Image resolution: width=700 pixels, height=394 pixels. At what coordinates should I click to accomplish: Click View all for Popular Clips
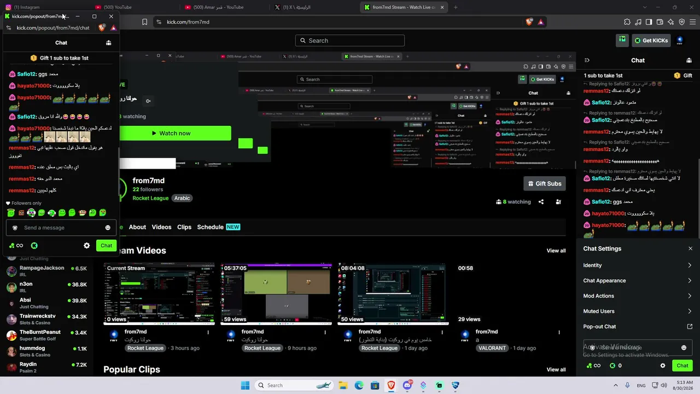(x=556, y=369)
